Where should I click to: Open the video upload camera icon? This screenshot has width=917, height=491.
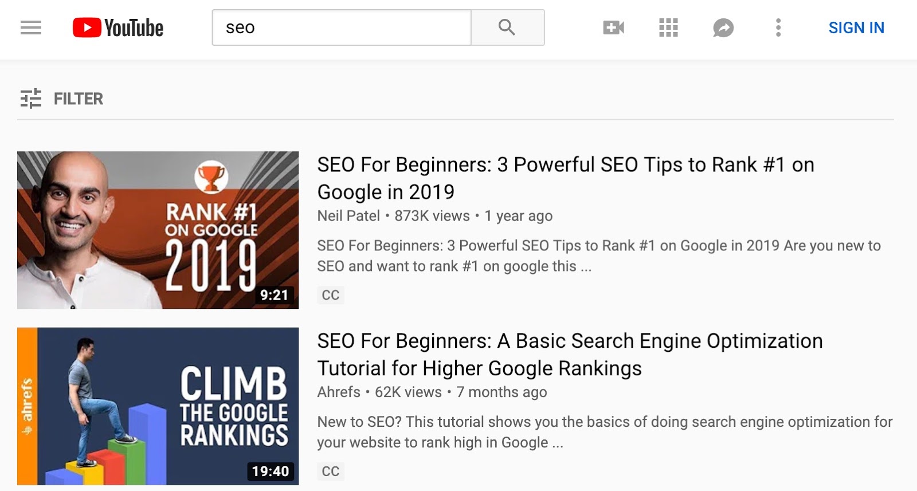pyautogui.click(x=612, y=27)
